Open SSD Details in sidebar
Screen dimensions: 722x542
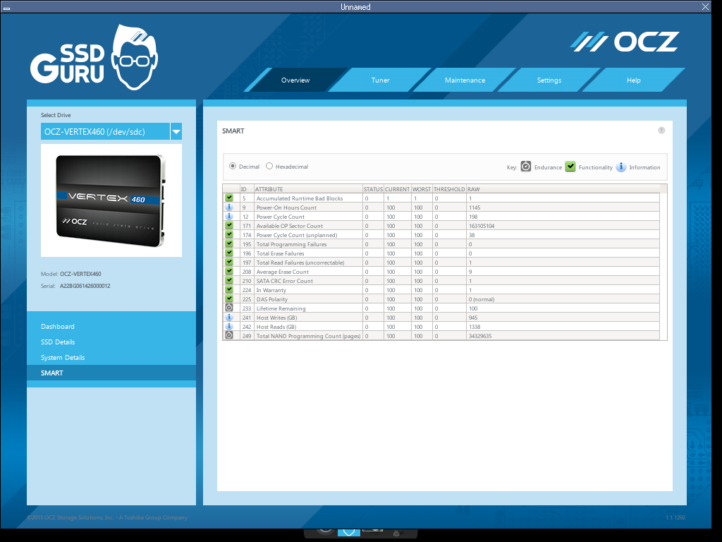point(58,342)
